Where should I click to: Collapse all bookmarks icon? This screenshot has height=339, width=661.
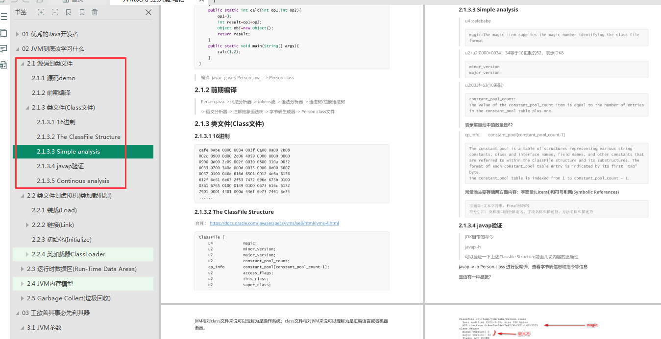[54, 12]
